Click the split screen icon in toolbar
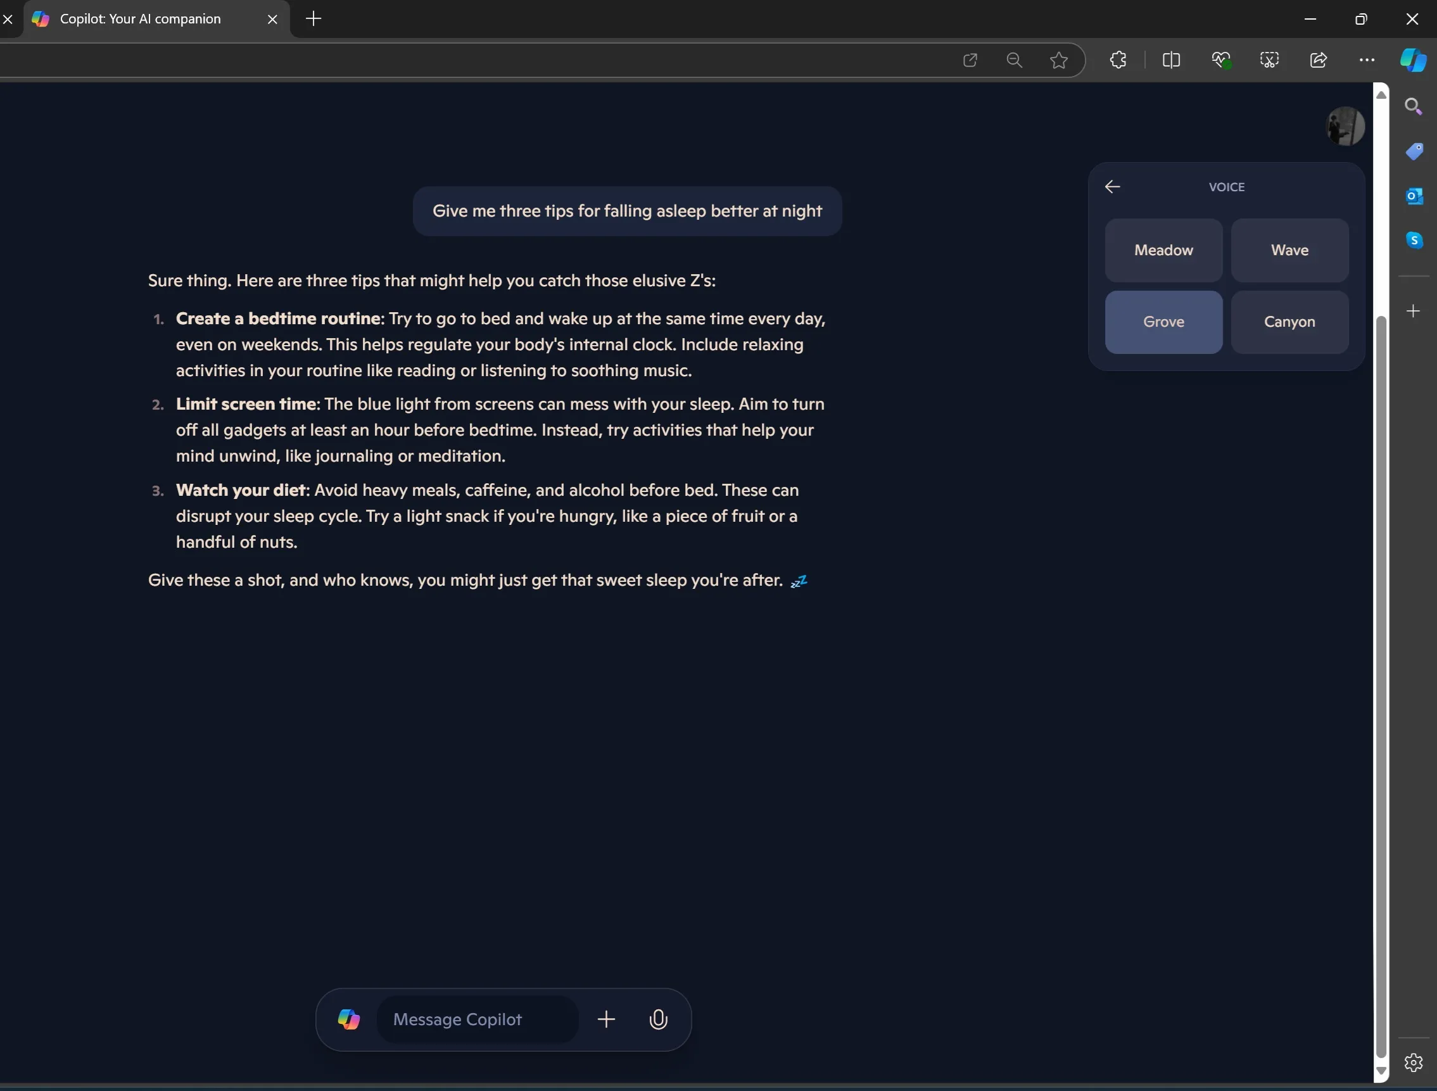 1170,61
